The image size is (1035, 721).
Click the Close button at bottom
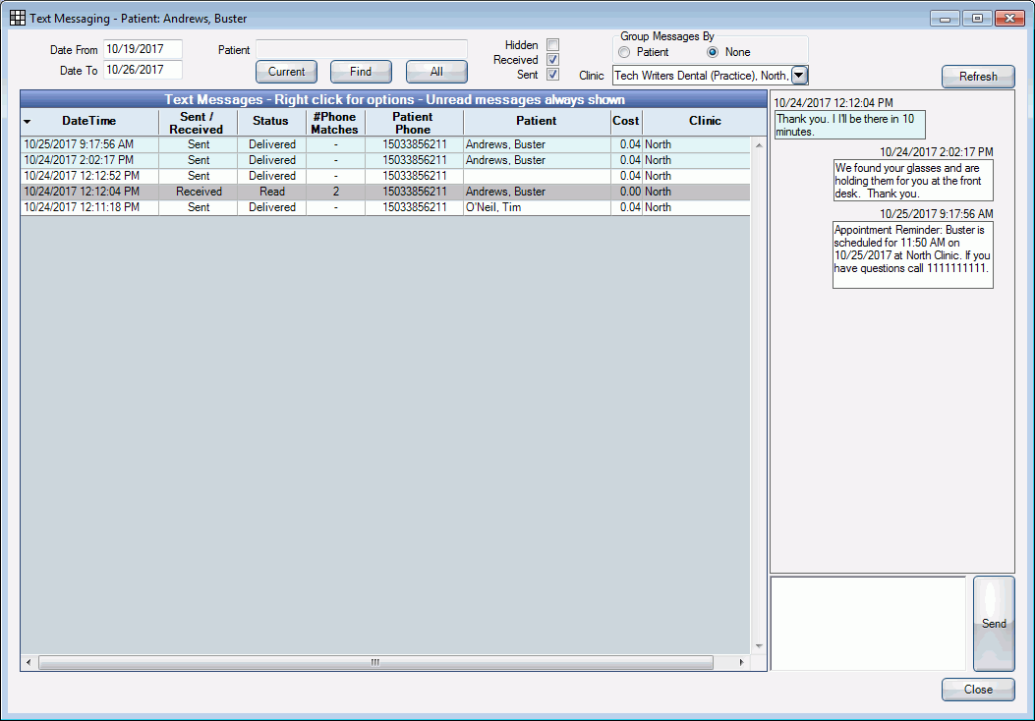pyautogui.click(x=978, y=690)
